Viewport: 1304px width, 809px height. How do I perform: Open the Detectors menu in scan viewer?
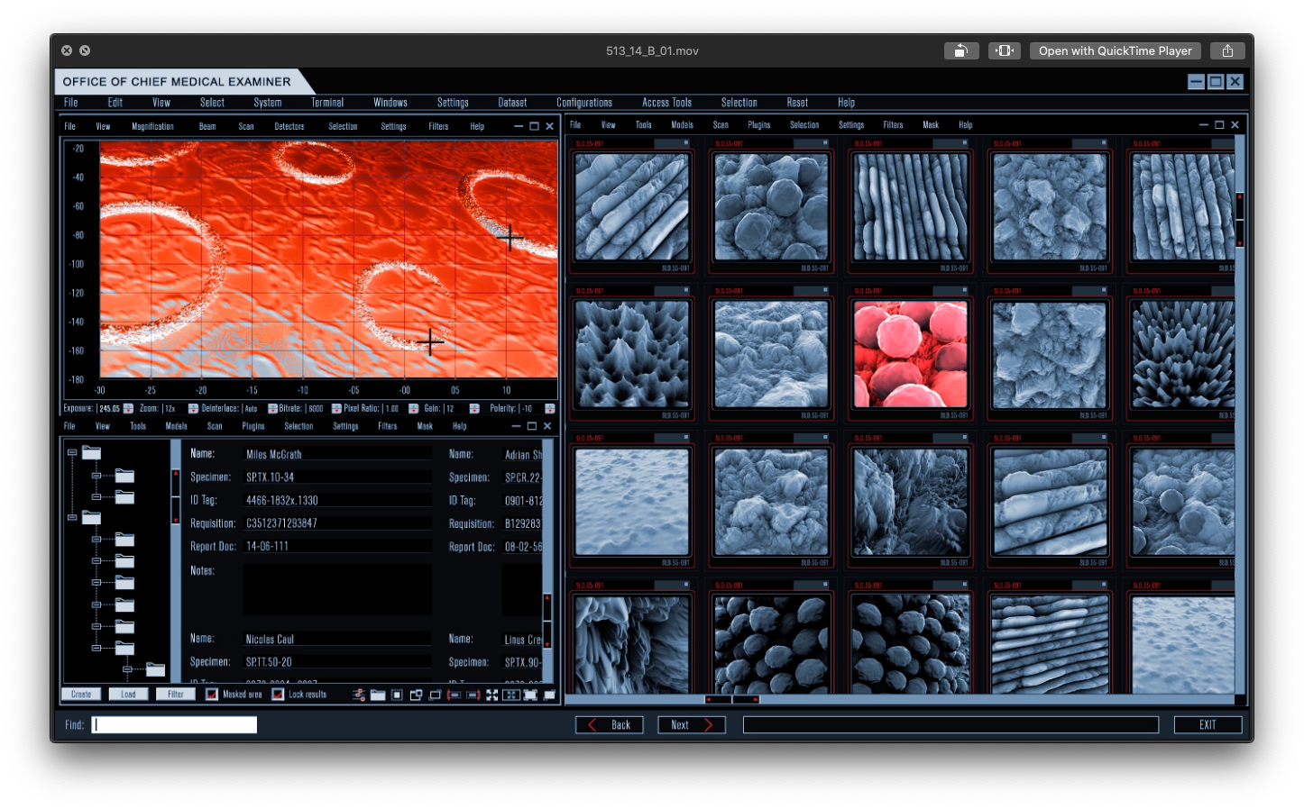pyautogui.click(x=289, y=127)
